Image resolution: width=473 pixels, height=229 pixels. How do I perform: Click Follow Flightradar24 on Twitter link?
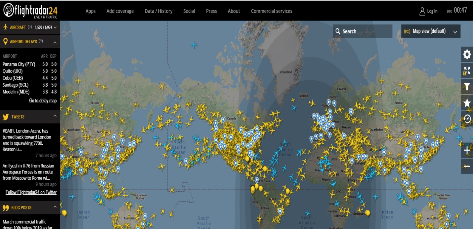pos(31,192)
